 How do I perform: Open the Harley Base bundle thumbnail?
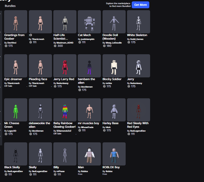114,110
